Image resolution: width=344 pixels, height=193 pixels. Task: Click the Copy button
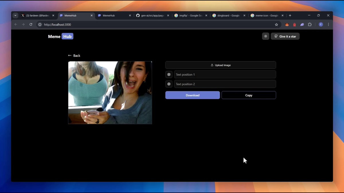tap(249, 95)
